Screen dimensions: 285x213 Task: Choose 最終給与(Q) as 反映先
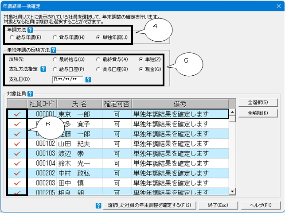[x=69, y=59]
